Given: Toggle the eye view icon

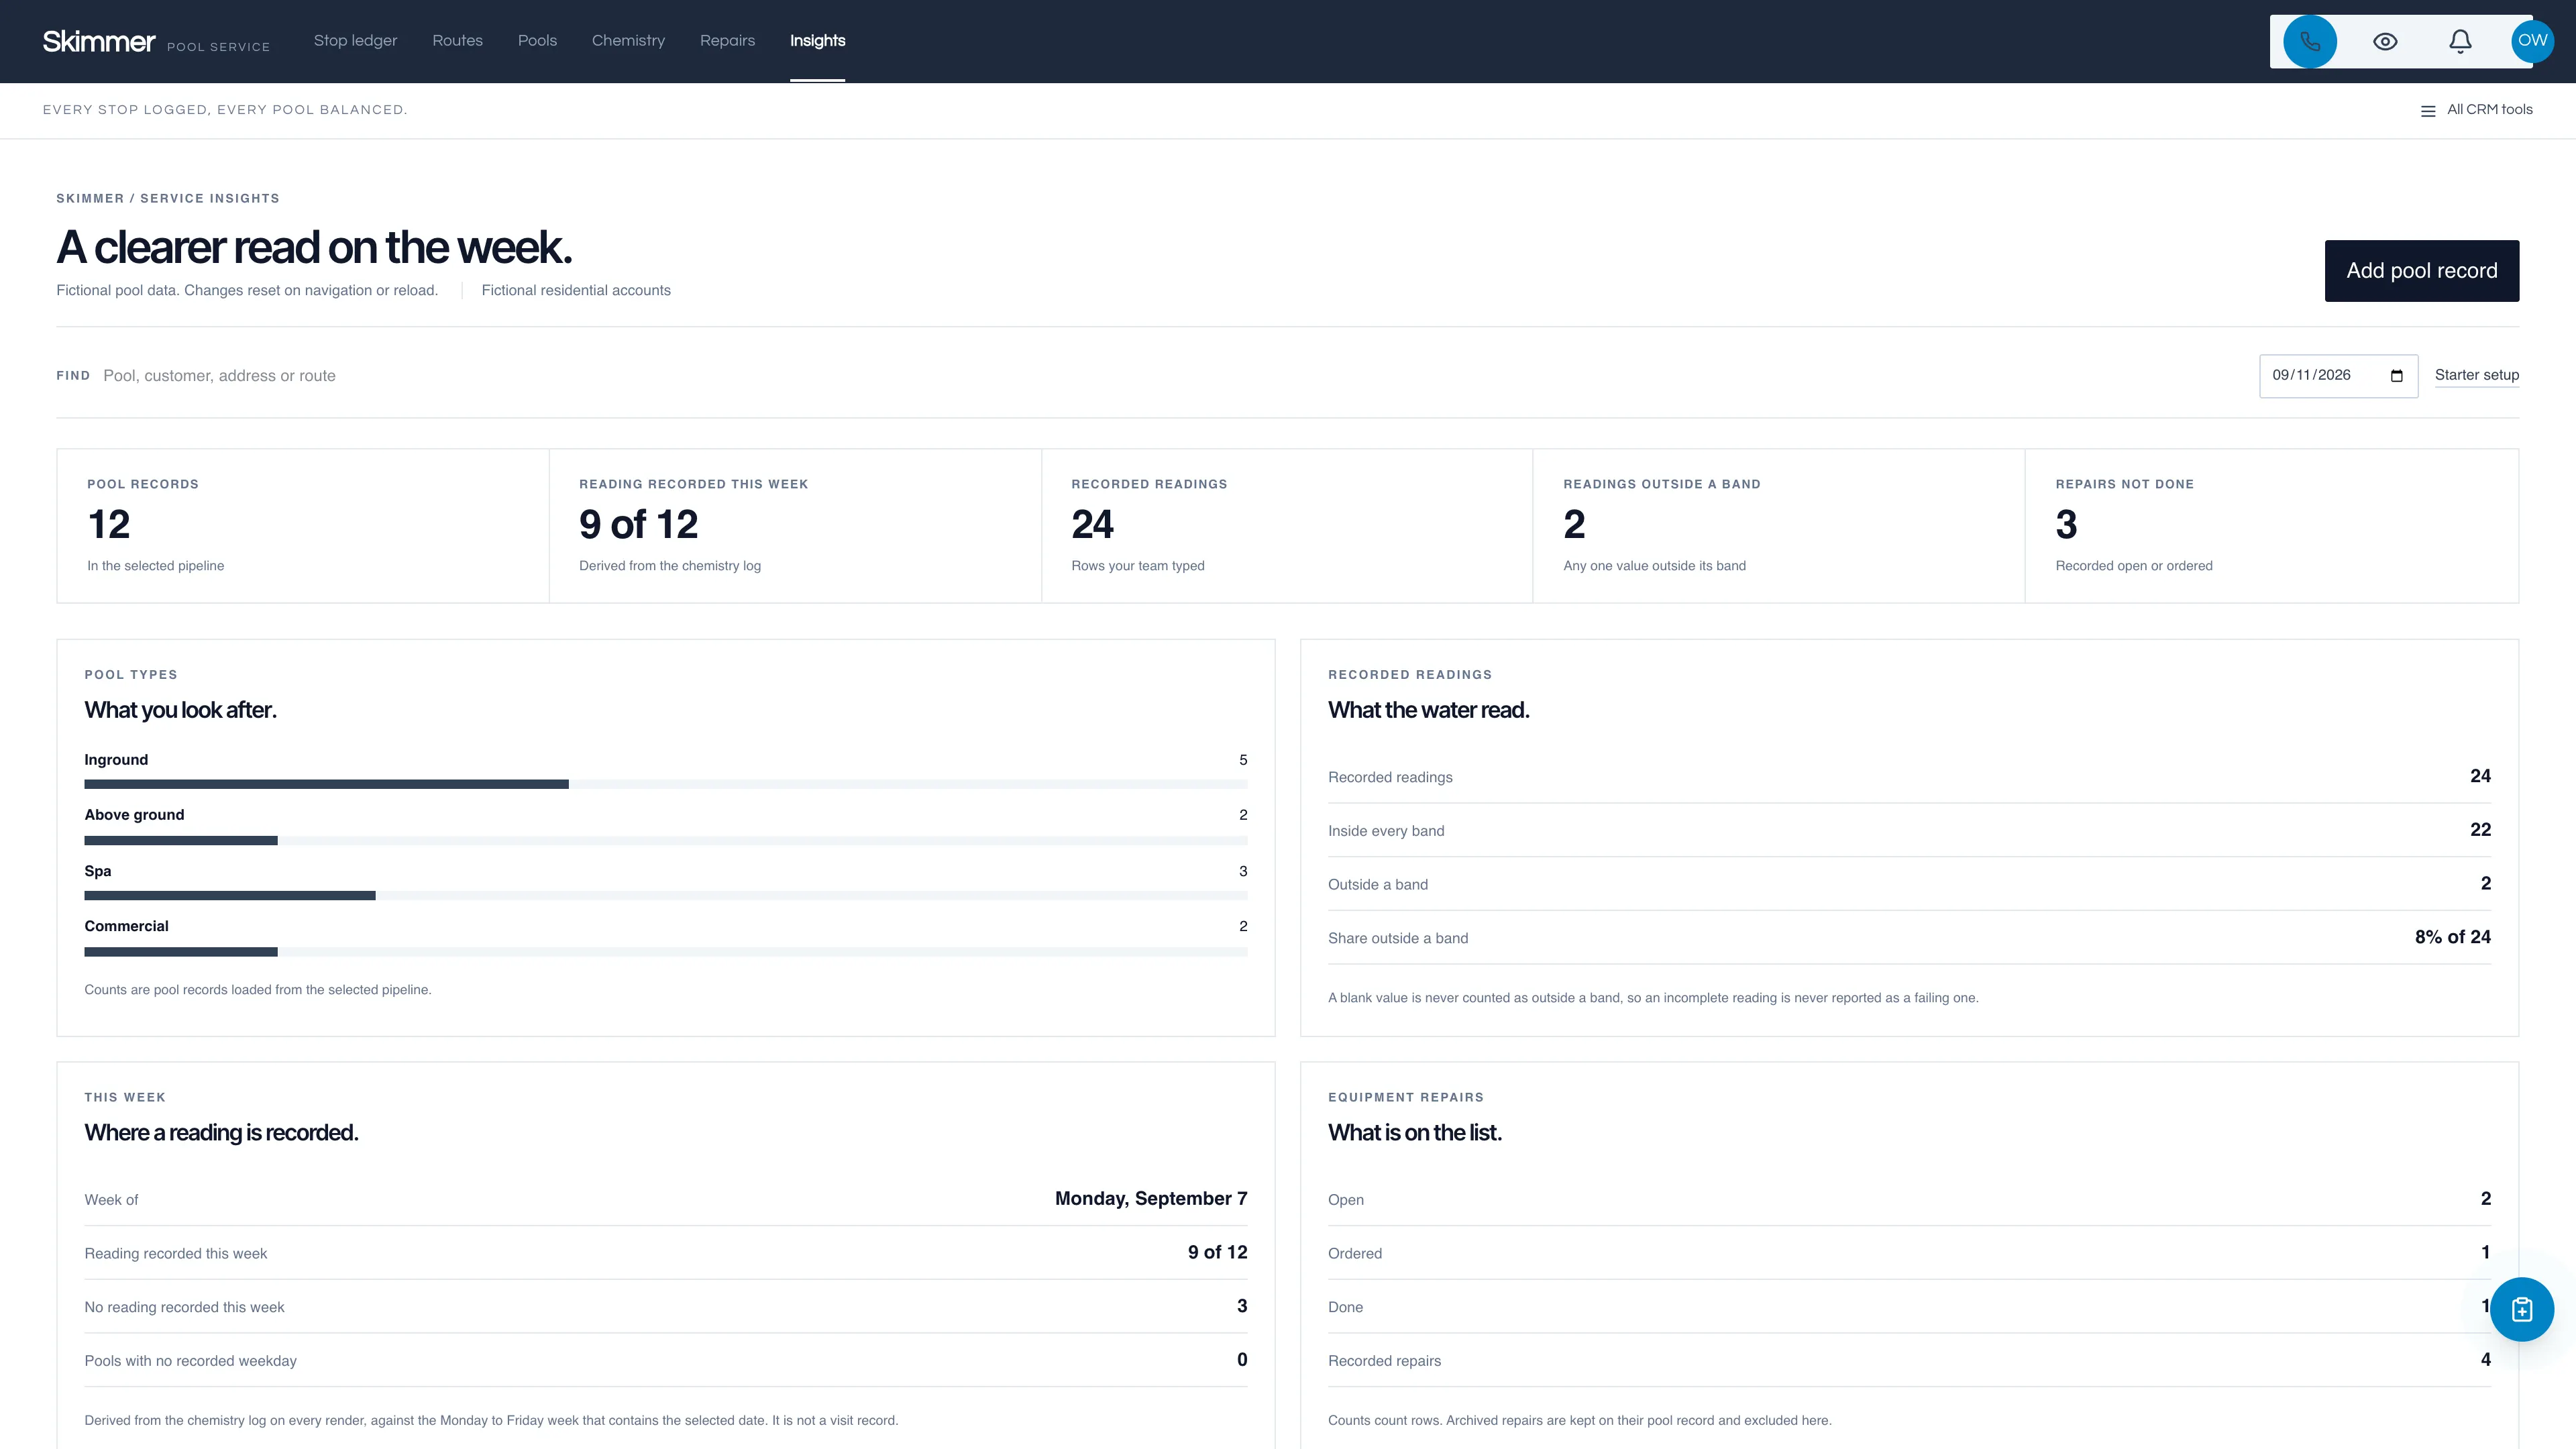Looking at the screenshot, I should tap(2385, 41).
